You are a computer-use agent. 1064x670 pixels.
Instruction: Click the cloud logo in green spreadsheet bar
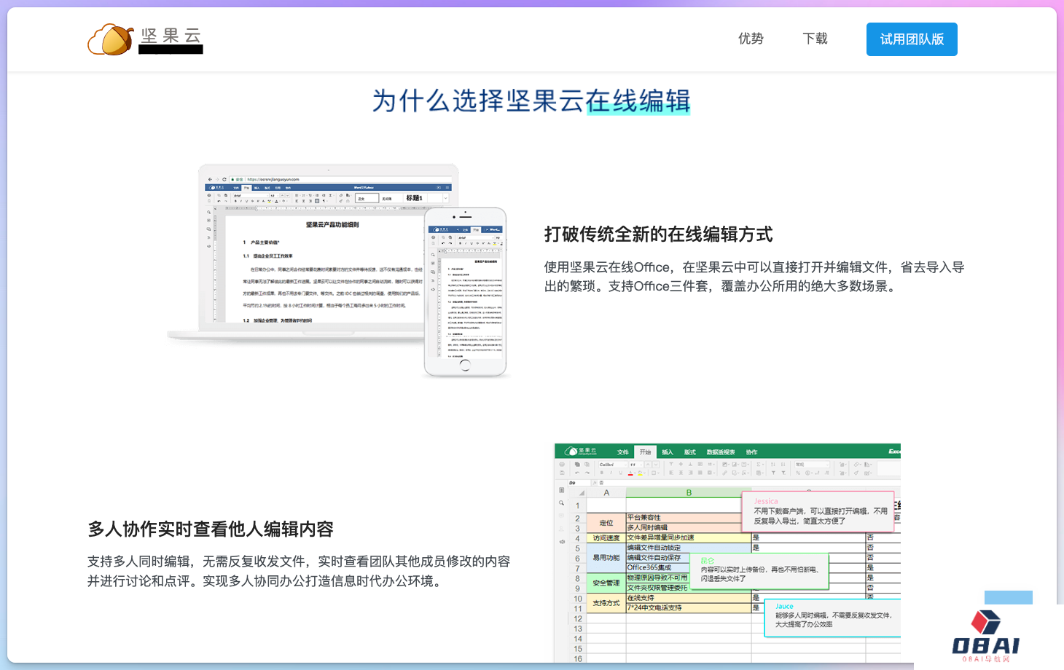coord(571,452)
